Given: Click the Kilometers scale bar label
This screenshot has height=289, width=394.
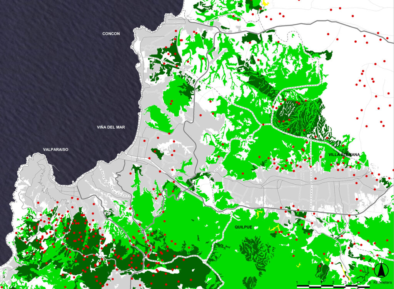Looking at the screenshot, I should 382,282.
